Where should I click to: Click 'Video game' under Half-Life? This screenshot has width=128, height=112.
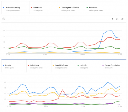pyautogui.click(x=84, y=68)
